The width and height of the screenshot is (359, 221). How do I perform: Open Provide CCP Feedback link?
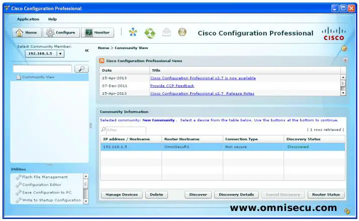pos(172,86)
